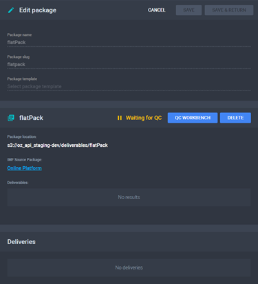Cancel editing the package
This screenshot has height=284, width=258.
pos(156,10)
